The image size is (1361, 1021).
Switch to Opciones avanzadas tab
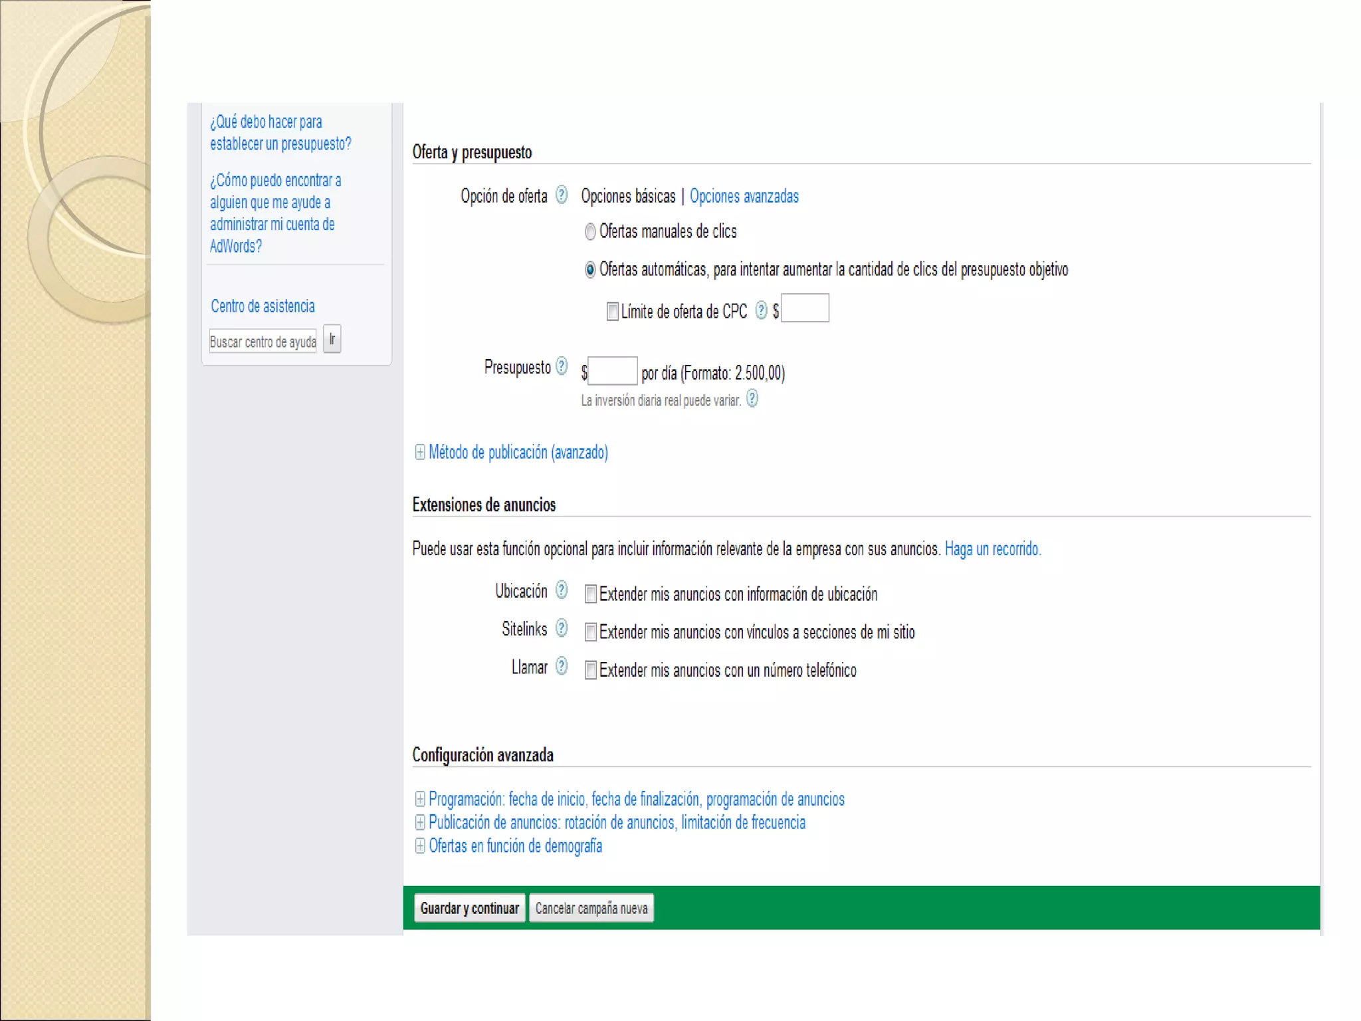coord(744,196)
